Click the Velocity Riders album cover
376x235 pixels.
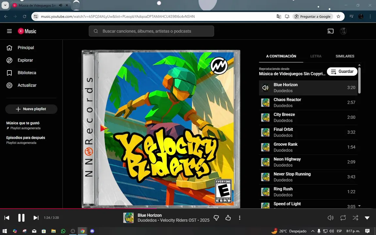coord(161,129)
